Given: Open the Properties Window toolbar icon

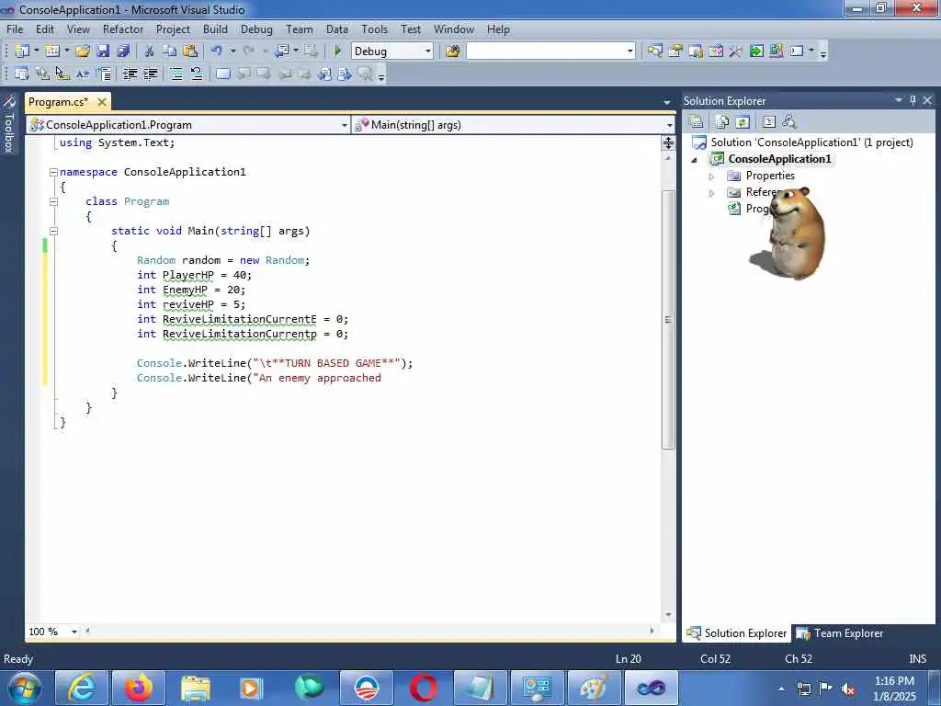Looking at the screenshot, I should pos(675,51).
